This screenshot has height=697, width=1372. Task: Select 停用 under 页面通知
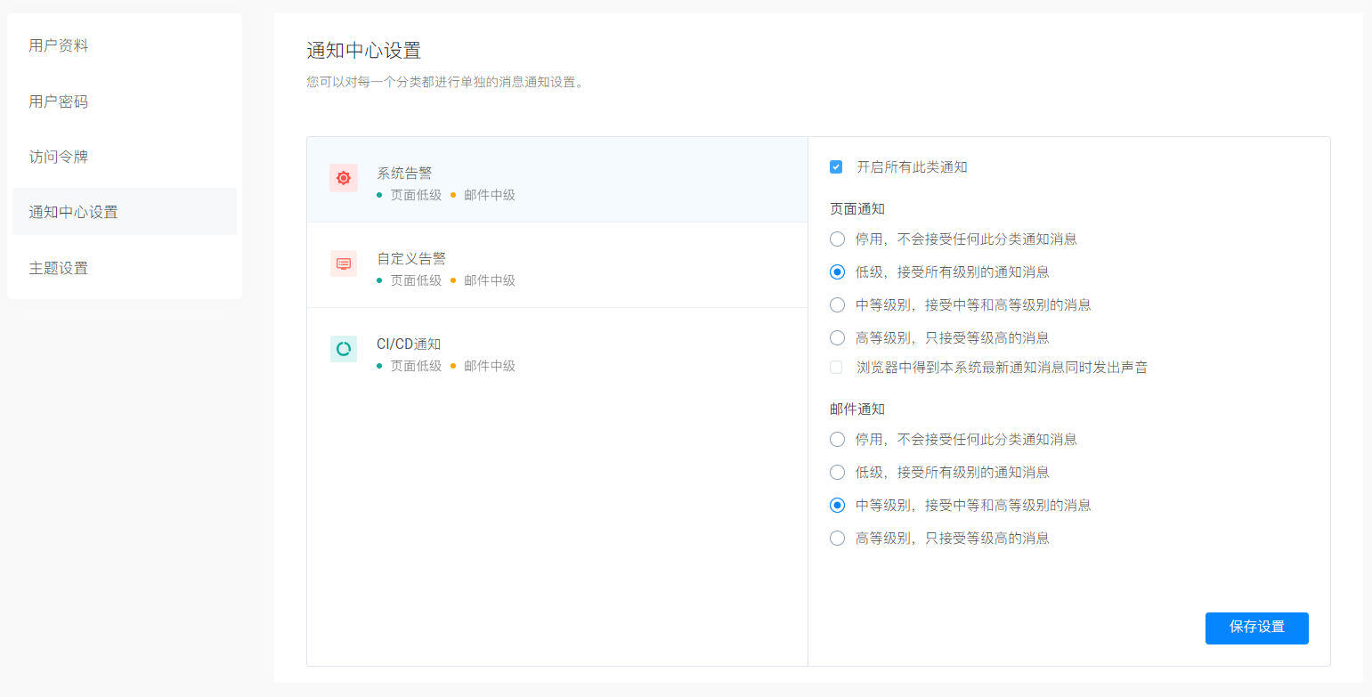[837, 239]
